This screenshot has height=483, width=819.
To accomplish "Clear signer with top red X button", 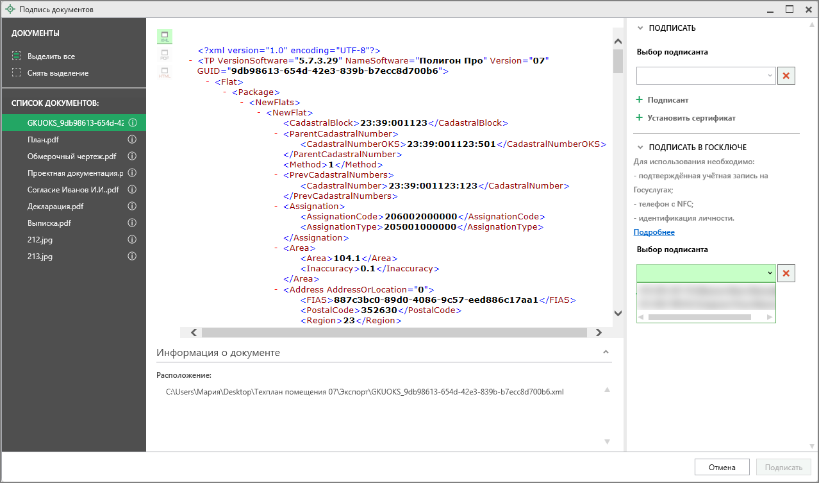I will click(x=786, y=76).
